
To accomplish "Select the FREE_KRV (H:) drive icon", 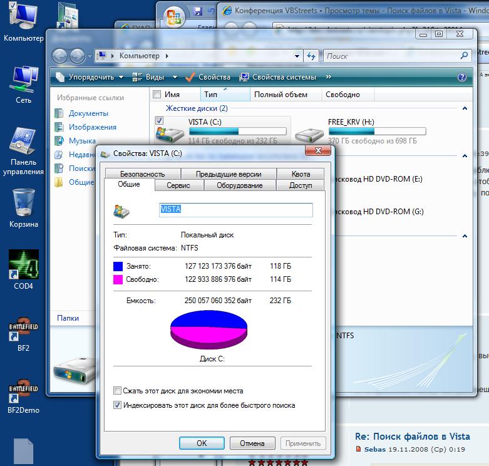I will (x=309, y=135).
